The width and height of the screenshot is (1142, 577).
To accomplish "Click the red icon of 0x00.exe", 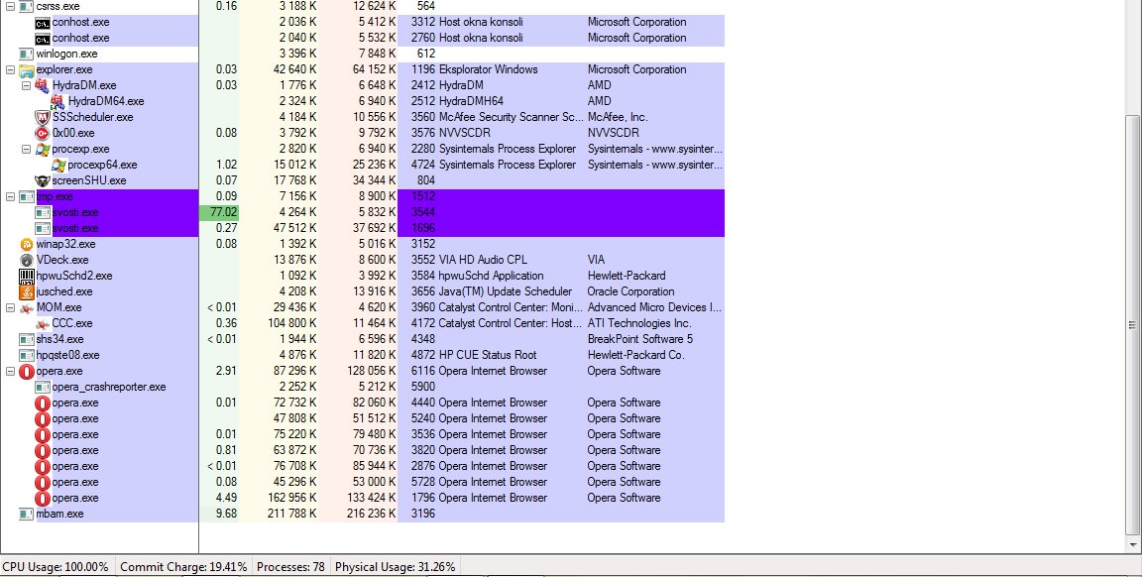I will [x=43, y=133].
